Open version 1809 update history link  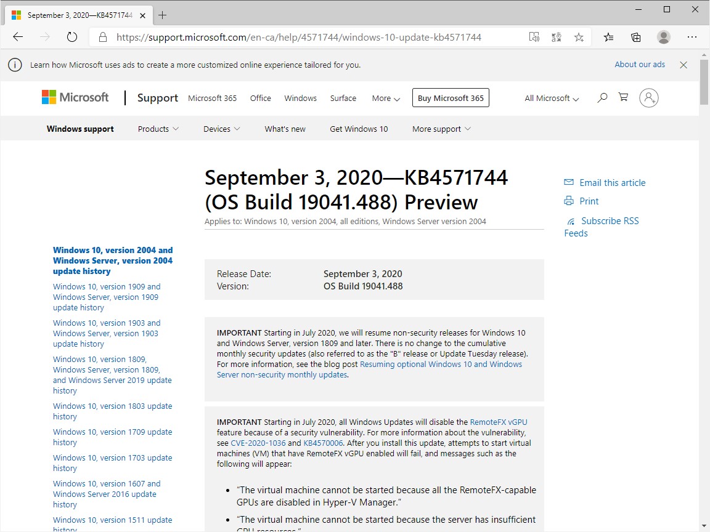point(112,375)
